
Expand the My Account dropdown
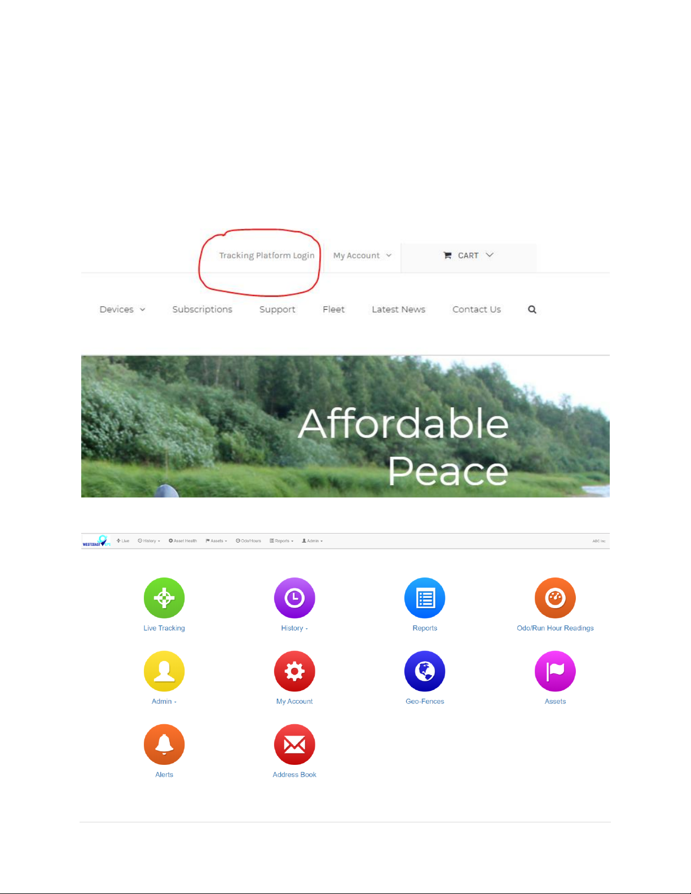[x=362, y=256]
